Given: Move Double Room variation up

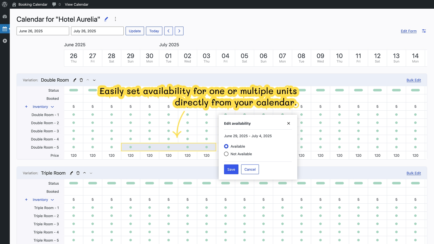Looking at the screenshot, I should (x=88, y=80).
